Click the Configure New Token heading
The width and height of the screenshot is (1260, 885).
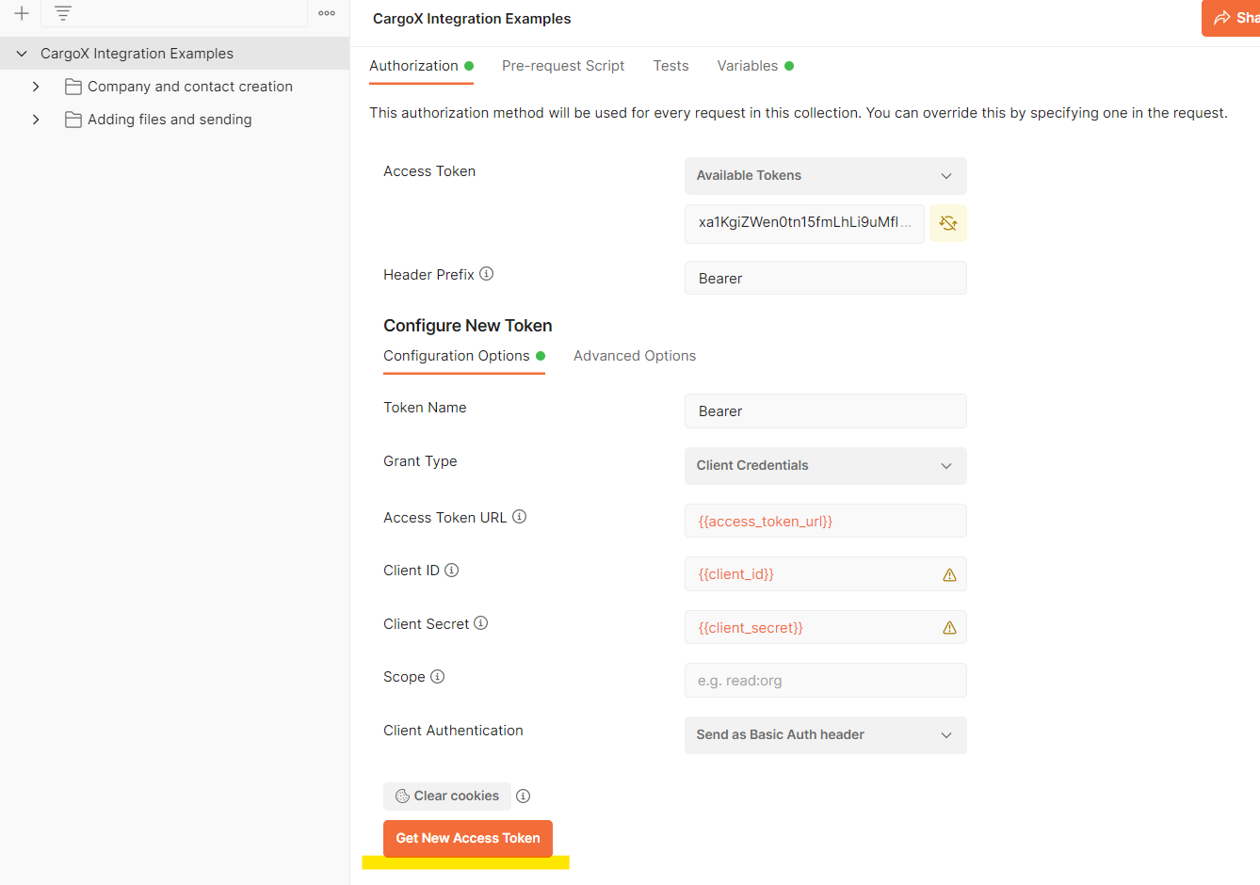[x=468, y=326]
